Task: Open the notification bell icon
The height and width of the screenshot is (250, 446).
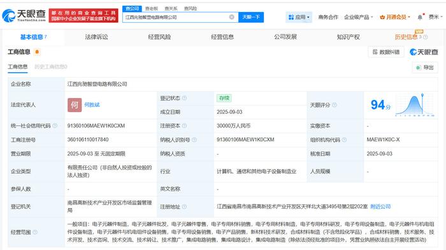Action: (x=420, y=17)
